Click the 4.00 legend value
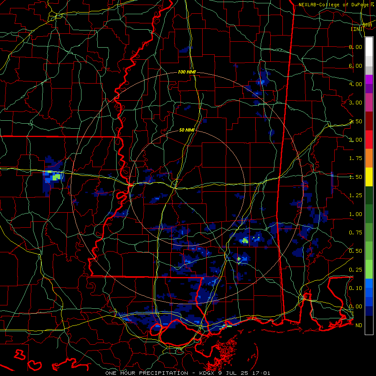This screenshot has height=376, width=376. 356,84
